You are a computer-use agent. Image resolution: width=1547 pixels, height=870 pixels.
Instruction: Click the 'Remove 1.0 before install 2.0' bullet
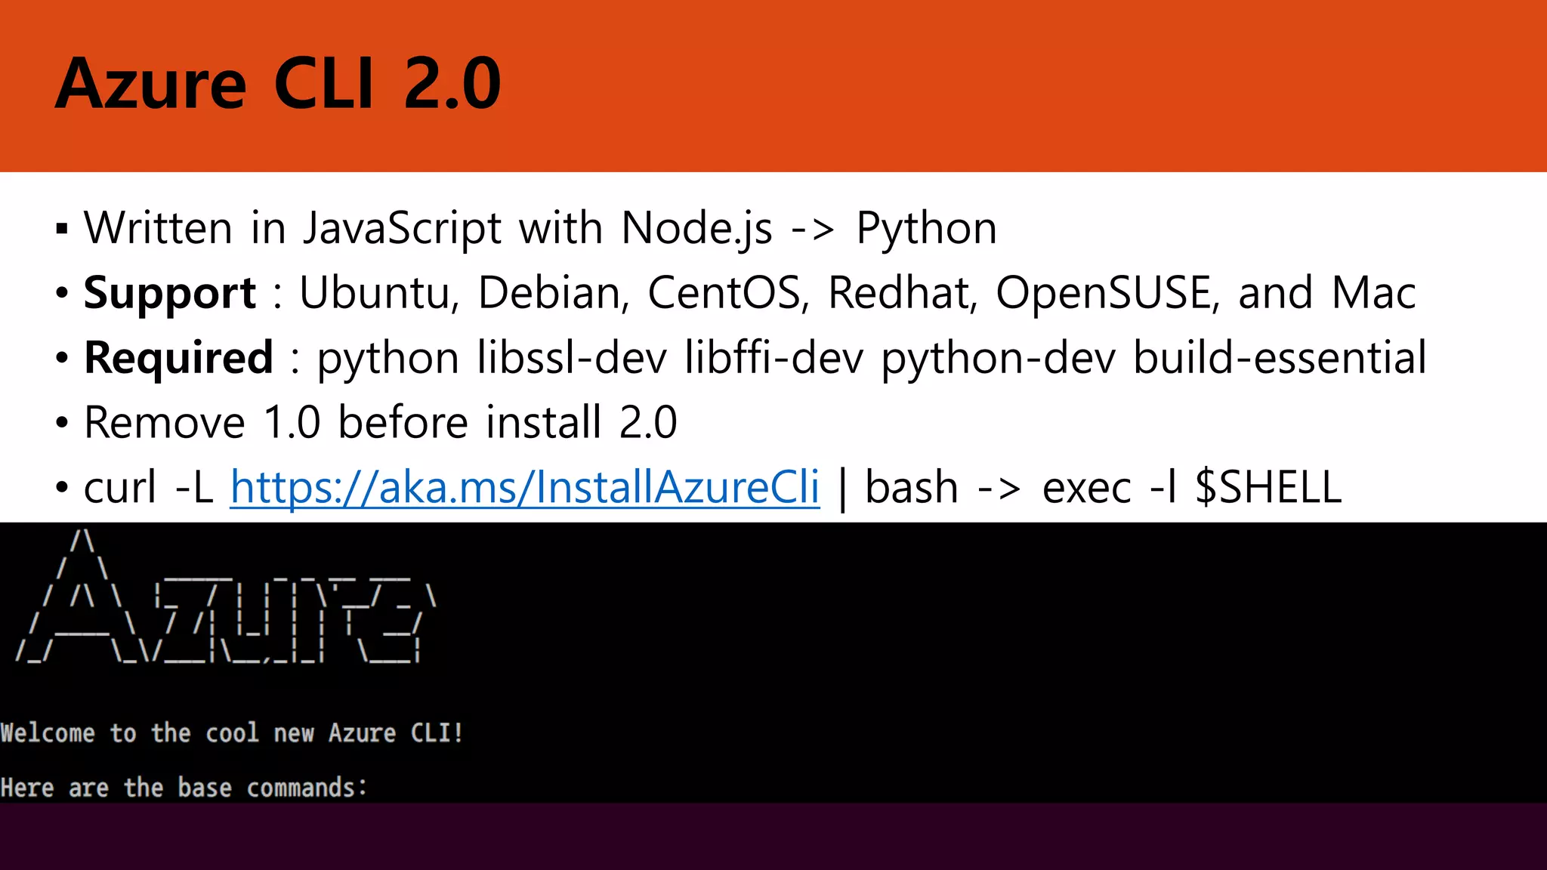pyautogui.click(x=380, y=422)
